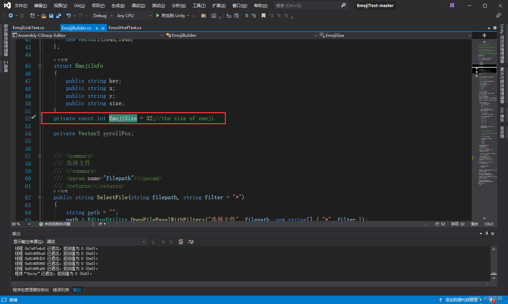The height and width of the screenshot is (304, 508).
Task: Click the Attach to Unity button
Action: pyautogui.click(x=171, y=16)
